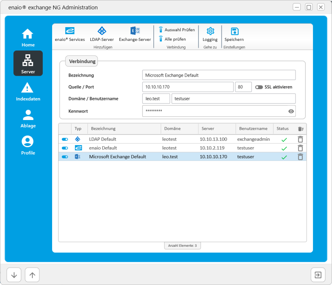Click the Verbindung group tab
The height and width of the screenshot is (285, 332).
click(x=82, y=61)
